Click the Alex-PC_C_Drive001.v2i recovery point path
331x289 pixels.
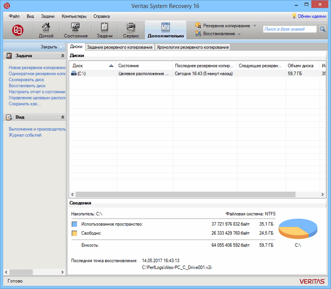(x=177, y=267)
